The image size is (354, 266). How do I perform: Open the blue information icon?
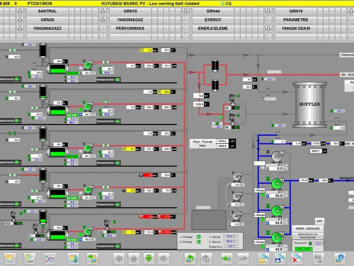(339, 258)
